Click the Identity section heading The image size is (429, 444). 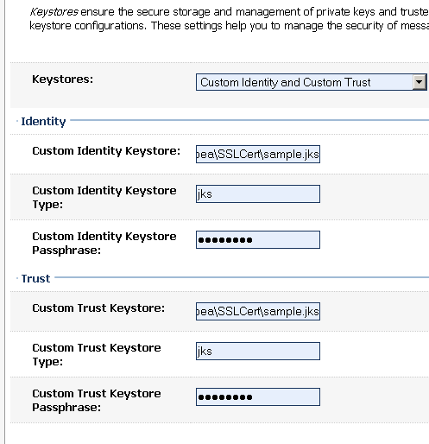click(x=43, y=122)
